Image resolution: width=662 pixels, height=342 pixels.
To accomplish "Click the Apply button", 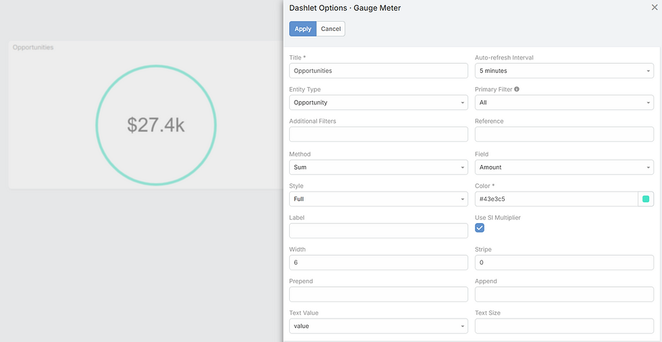I will coord(303,29).
